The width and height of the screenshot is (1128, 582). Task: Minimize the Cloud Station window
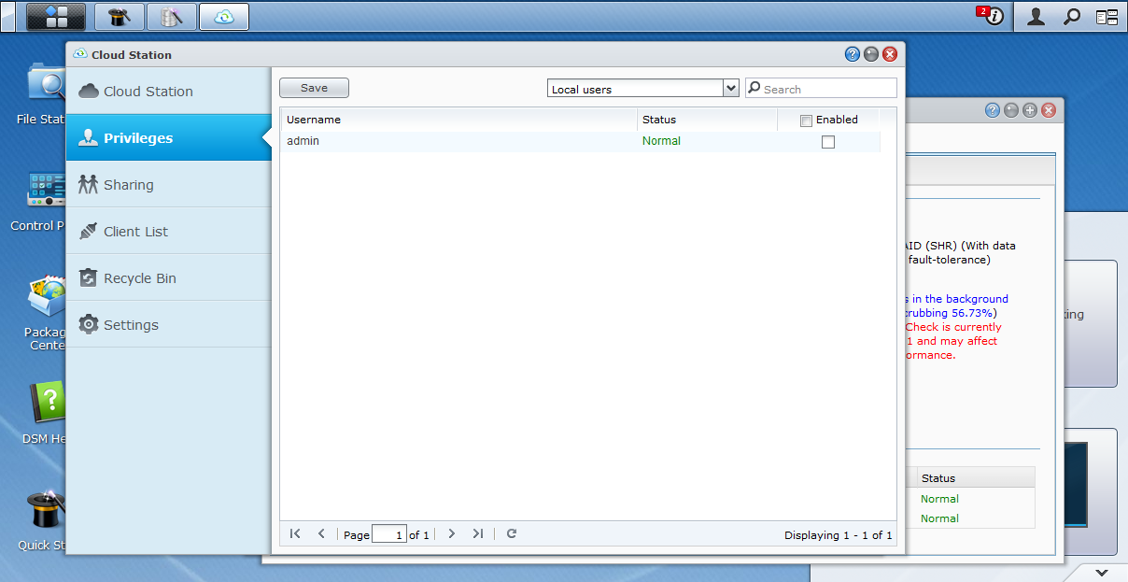(871, 54)
